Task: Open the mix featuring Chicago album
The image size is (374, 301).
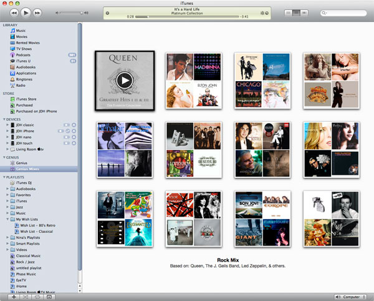Action: [262, 81]
